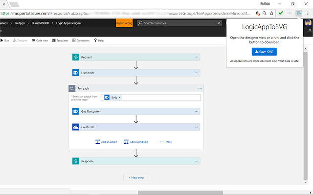Go to DumpSPToOD breadcrumb
This screenshot has height=195, width=313.
coord(40,23)
